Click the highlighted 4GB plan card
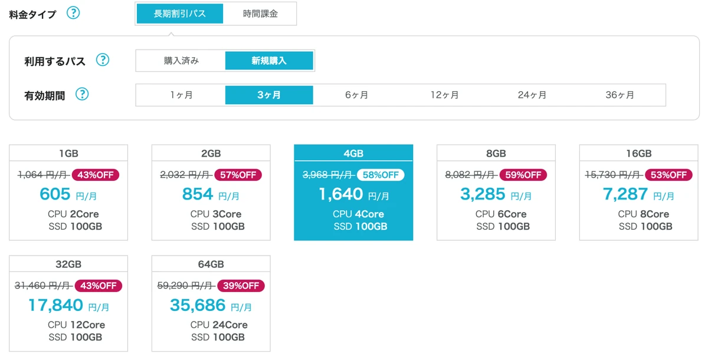 353,193
